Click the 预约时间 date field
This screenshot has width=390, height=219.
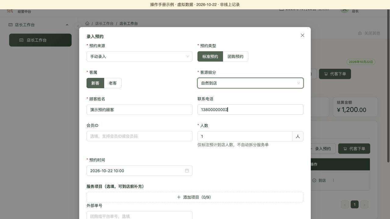coord(140,171)
